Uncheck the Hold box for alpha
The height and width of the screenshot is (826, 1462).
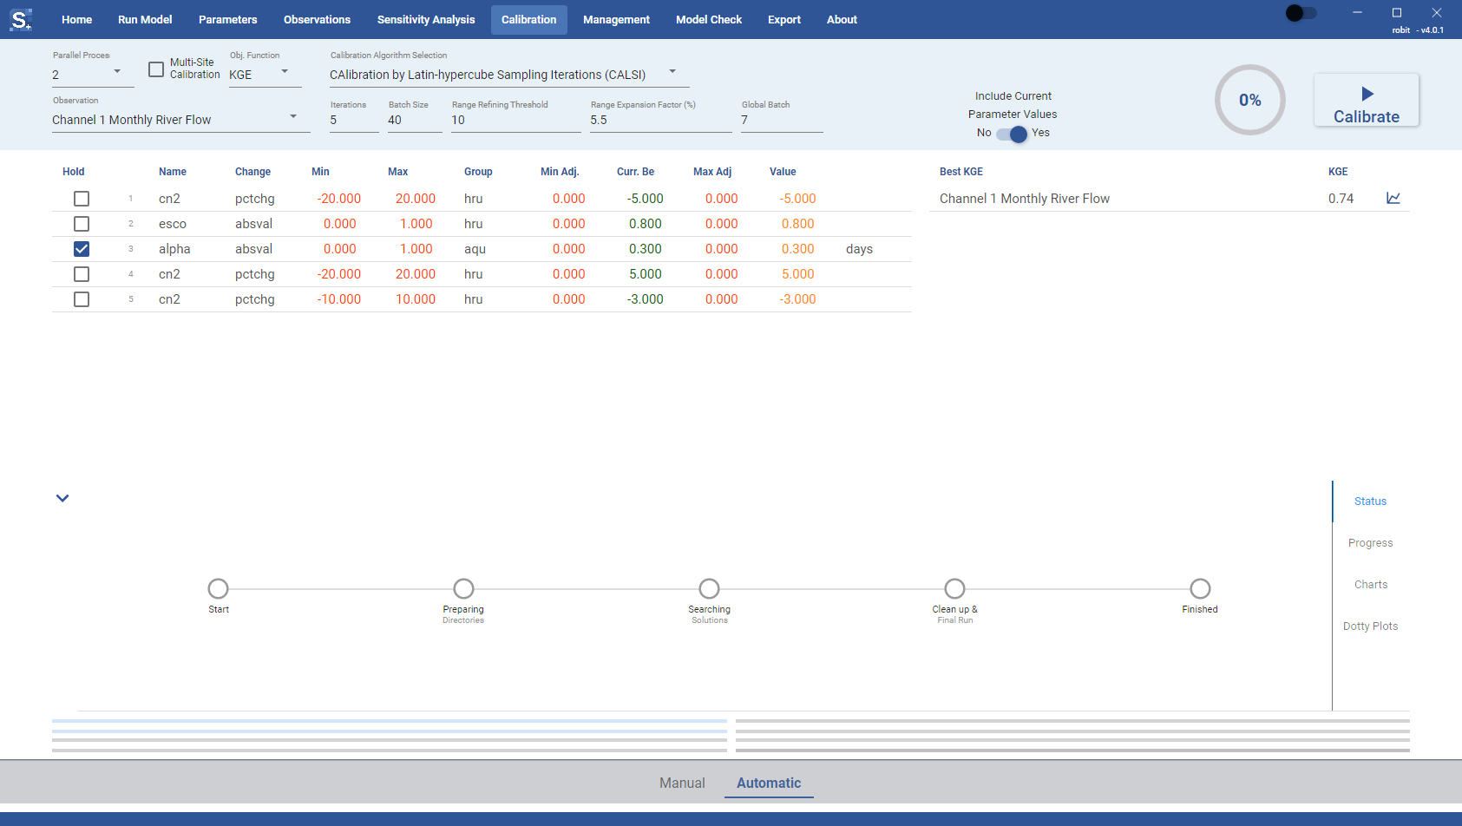click(x=82, y=249)
